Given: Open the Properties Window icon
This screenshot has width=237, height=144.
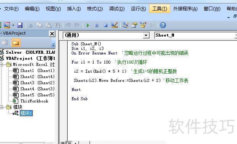Looking at the screenshot, I should pyautogui.click(x=134, y=25).
